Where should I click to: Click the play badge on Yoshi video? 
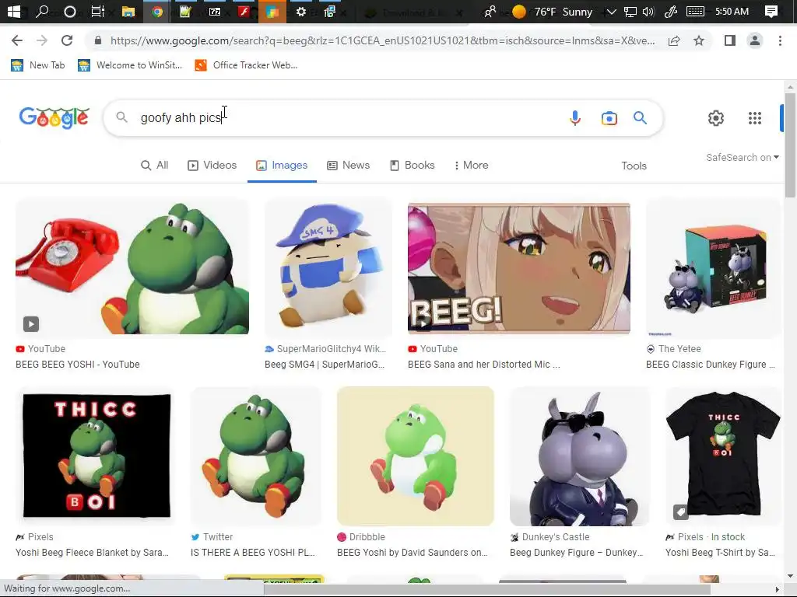coord(31,324)
